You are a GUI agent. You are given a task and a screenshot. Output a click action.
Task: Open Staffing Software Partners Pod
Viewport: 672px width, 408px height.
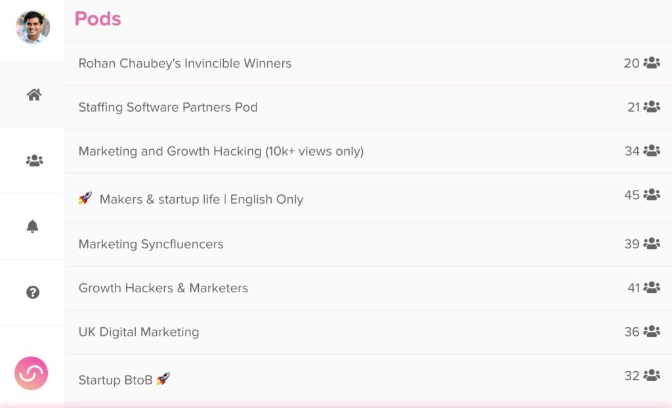369,107
